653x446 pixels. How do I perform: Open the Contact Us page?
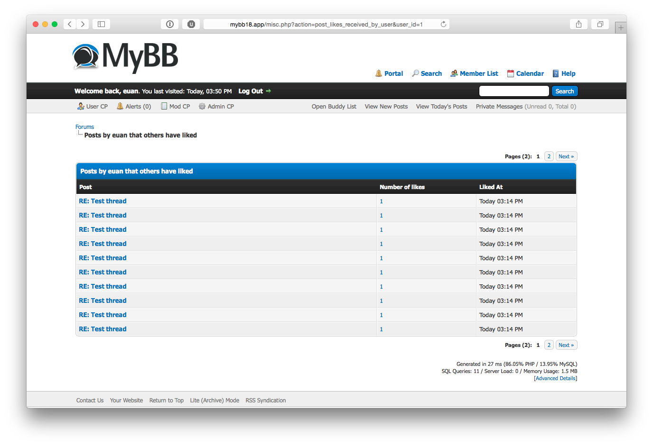click(90, 400)
